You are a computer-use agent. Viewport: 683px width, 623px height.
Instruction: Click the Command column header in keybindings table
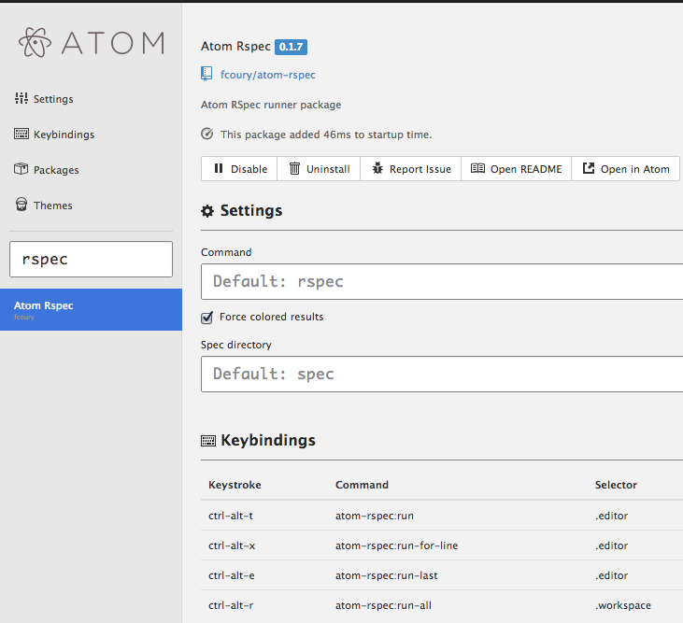click(362, 485)
